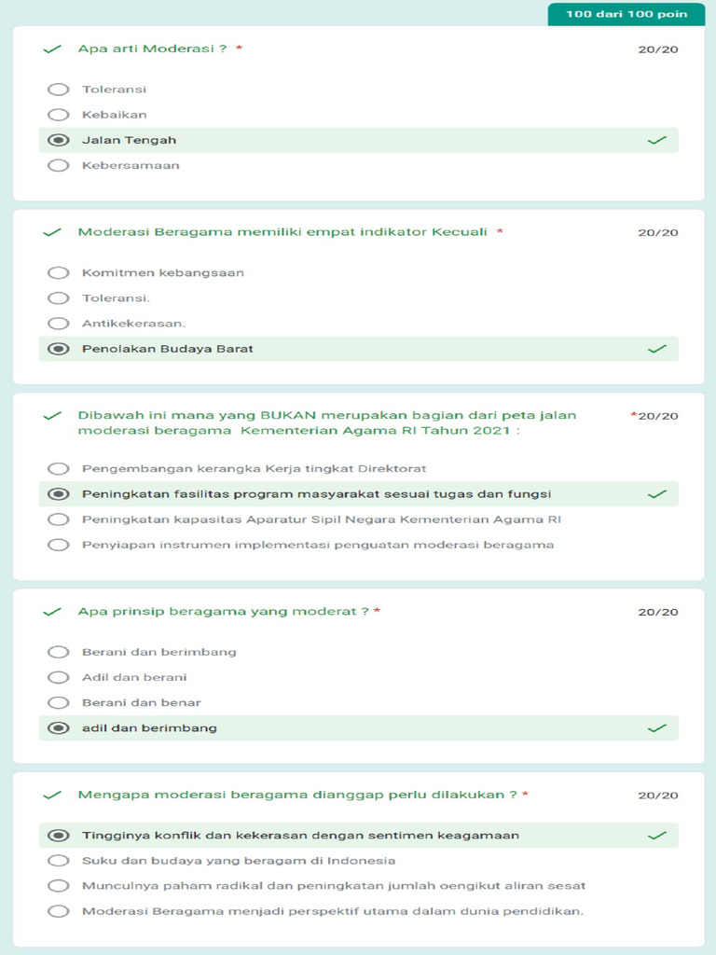Image resolution: width=716 pixels, height=955 pixels.
Task: Select "Moderasi Beragama menjadi perspektif utama" radio
Action: point(59,911)
